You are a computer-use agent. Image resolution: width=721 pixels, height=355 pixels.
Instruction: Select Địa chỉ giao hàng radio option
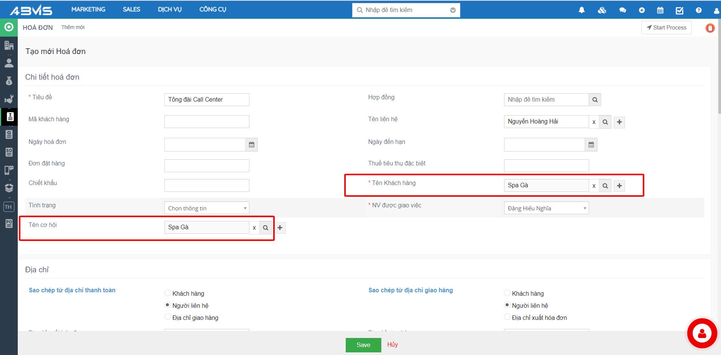point(168,317)
